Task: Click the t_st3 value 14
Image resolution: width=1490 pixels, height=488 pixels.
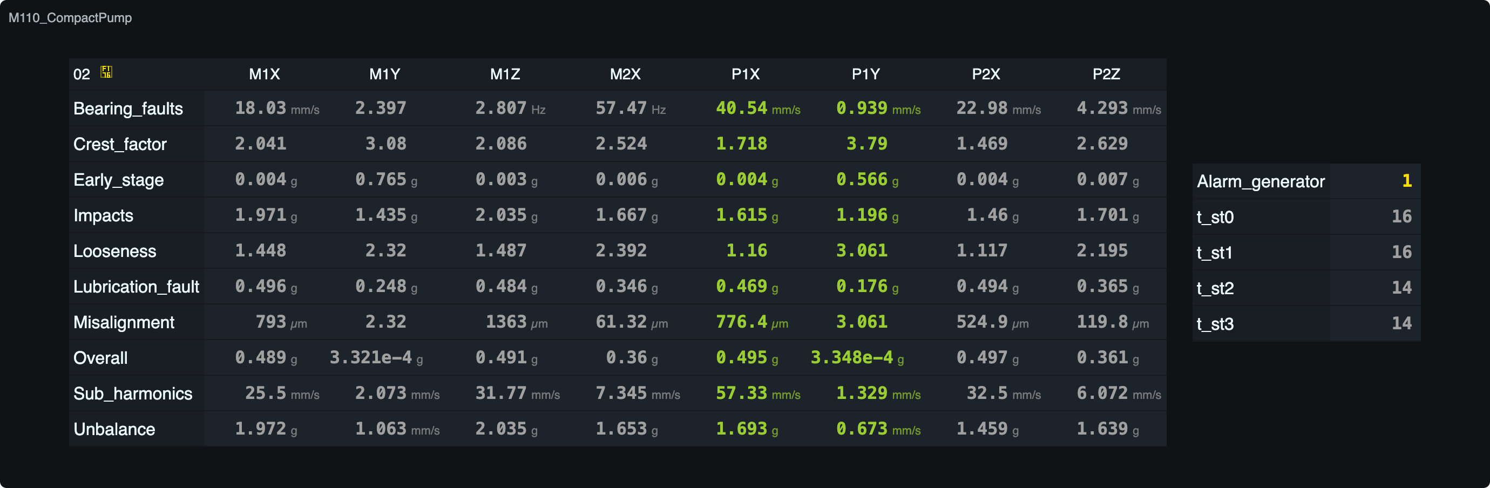Action: [1401, 323]
